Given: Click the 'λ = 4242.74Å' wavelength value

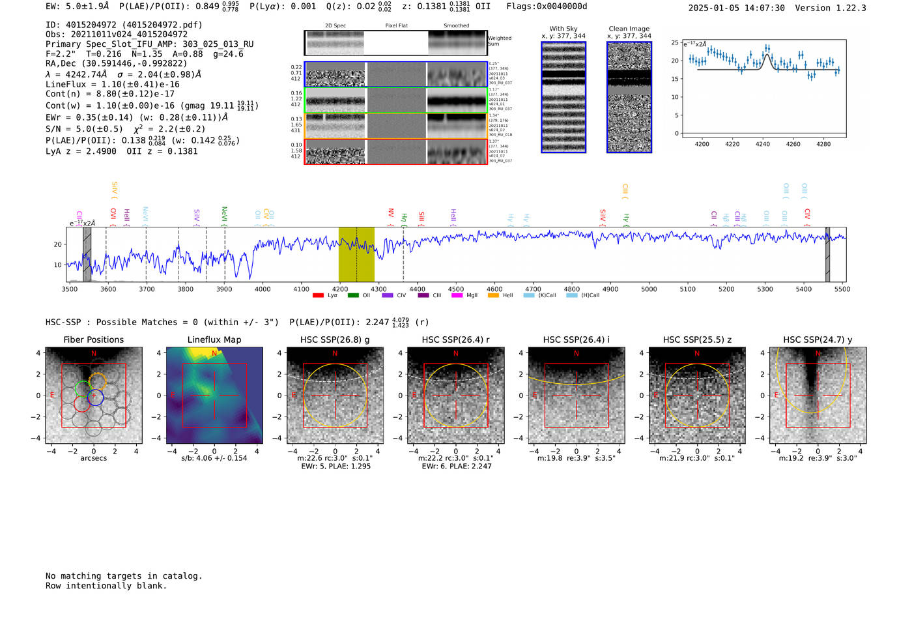Looking at the screenshot, I should coord(76,74).
